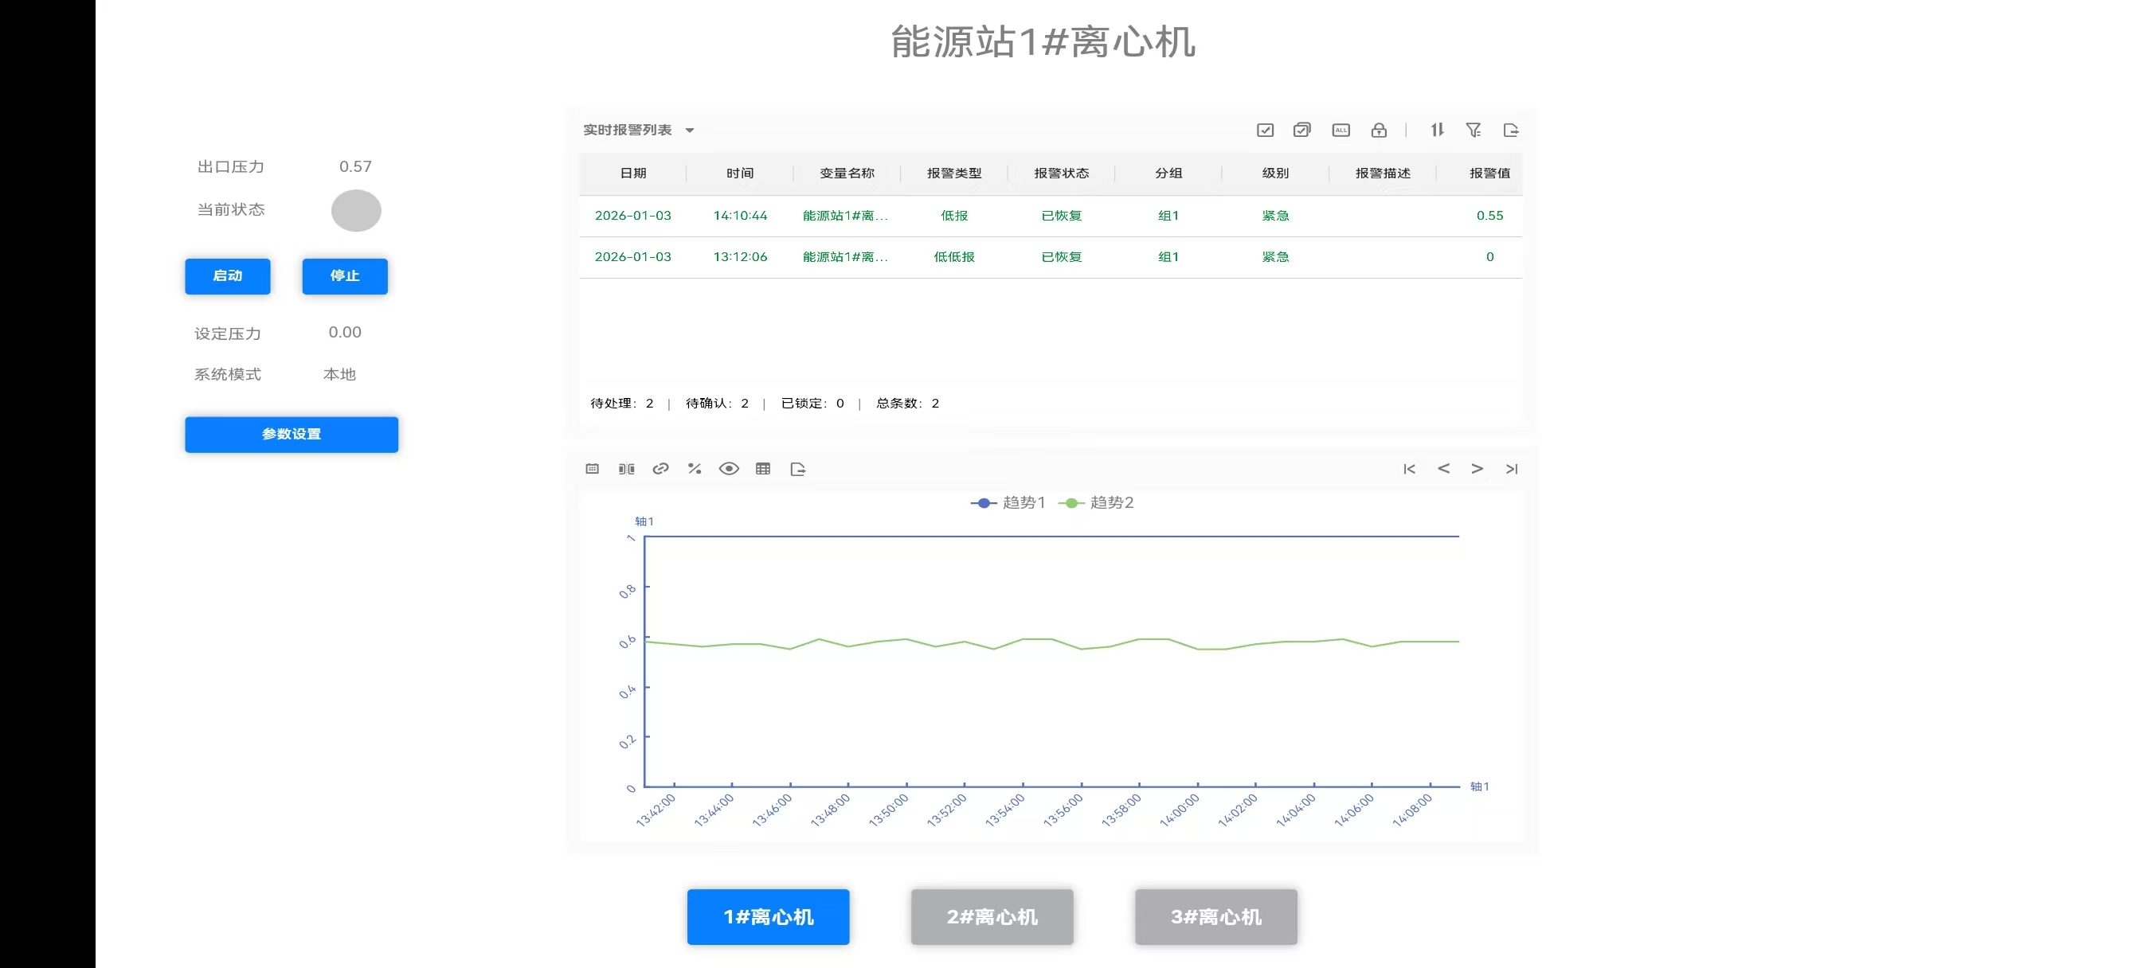Click the trend percent scale icon
The height and width of the screenshot is (968, 2141).
[x=695, y=470]
